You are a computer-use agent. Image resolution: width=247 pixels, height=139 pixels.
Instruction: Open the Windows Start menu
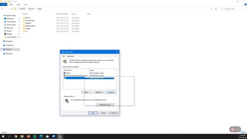click(3, 136)
